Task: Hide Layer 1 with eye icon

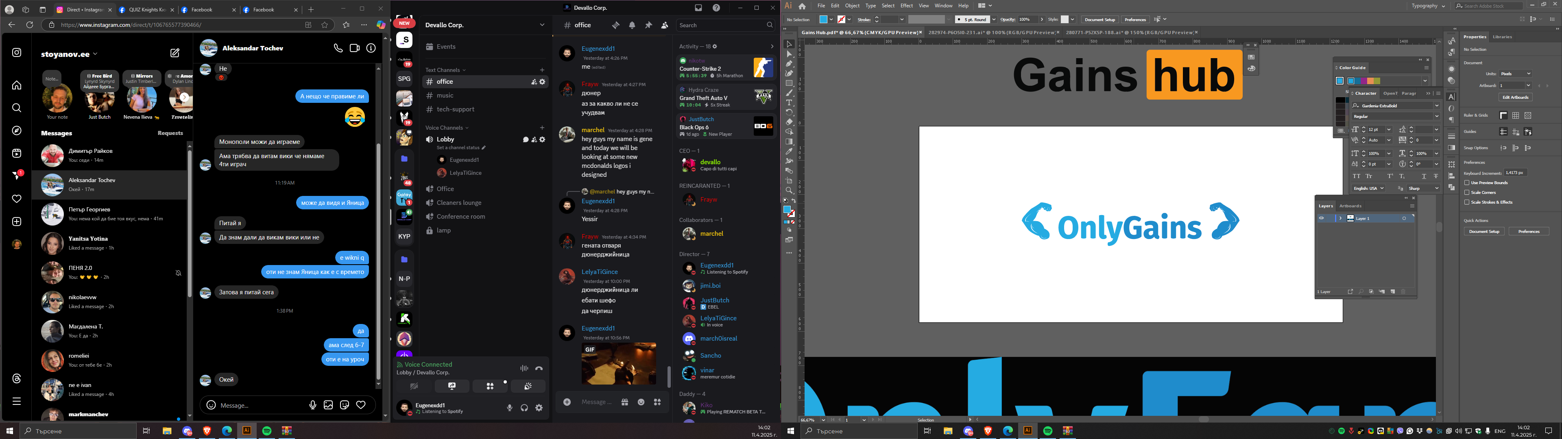Action: tap(1321, 218)
